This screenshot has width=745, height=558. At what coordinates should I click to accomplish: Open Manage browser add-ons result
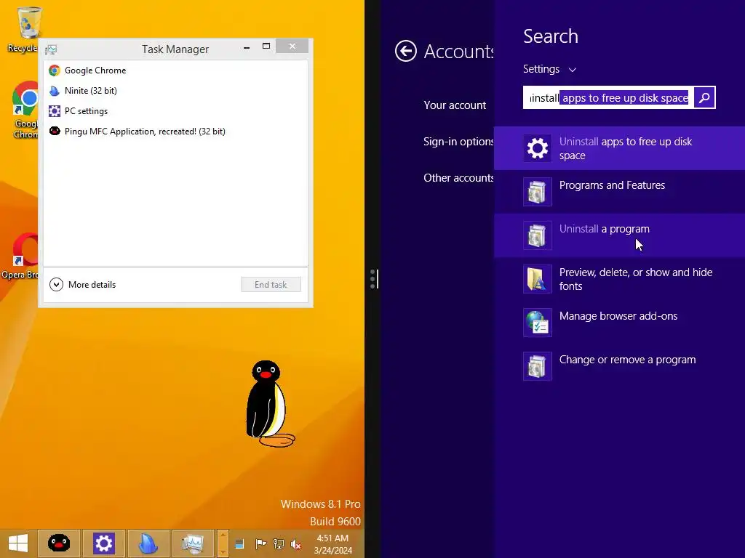click(619, 323)
